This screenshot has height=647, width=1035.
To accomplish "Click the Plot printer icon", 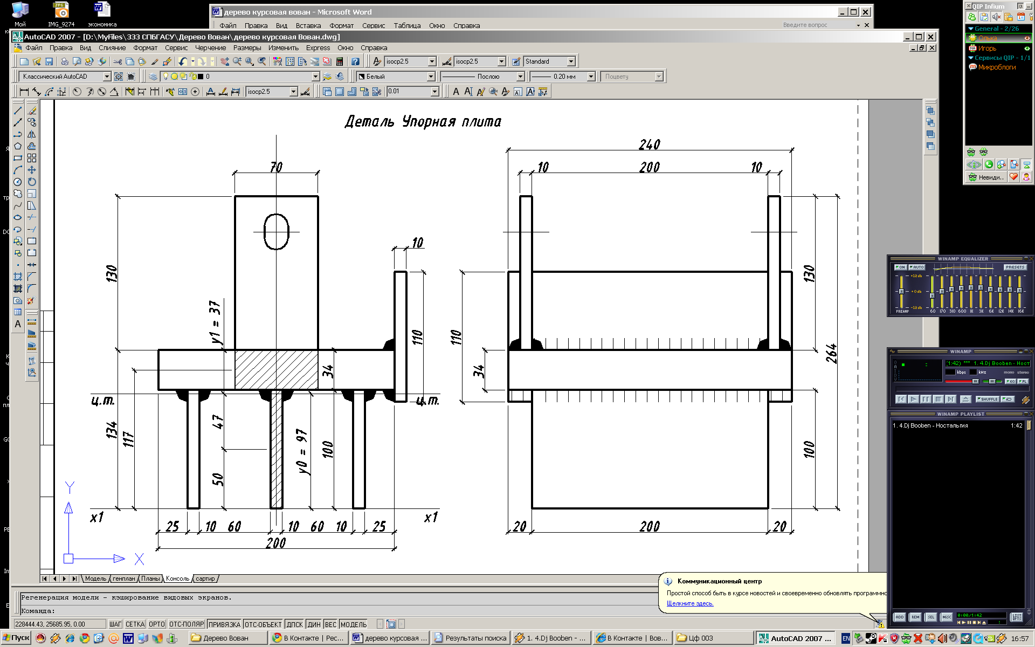I will pyautogui.click(x=65, y=61).
